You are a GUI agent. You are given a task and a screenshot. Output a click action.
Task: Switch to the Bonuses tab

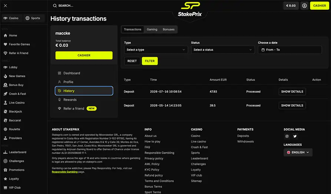point(168,29)
